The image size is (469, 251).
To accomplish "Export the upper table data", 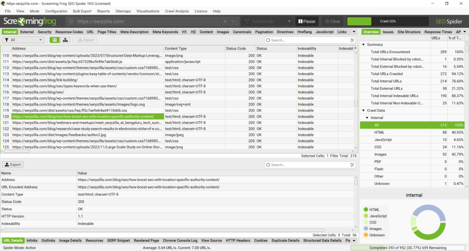I will click(x=86, y=40).
